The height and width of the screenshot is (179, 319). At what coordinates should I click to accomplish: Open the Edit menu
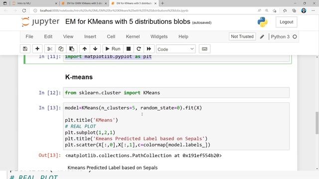(48, 36)
